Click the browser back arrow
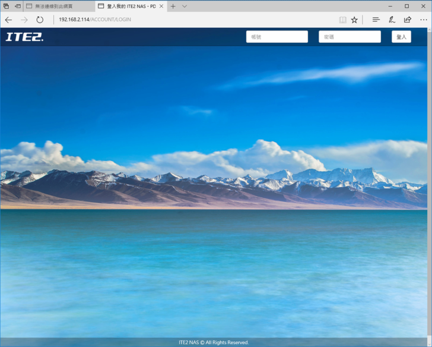 8,20
